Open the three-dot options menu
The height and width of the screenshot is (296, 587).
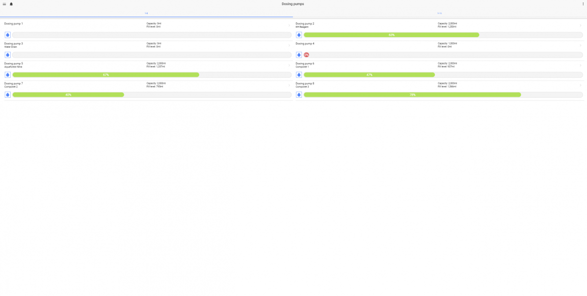tap(583, 4)
